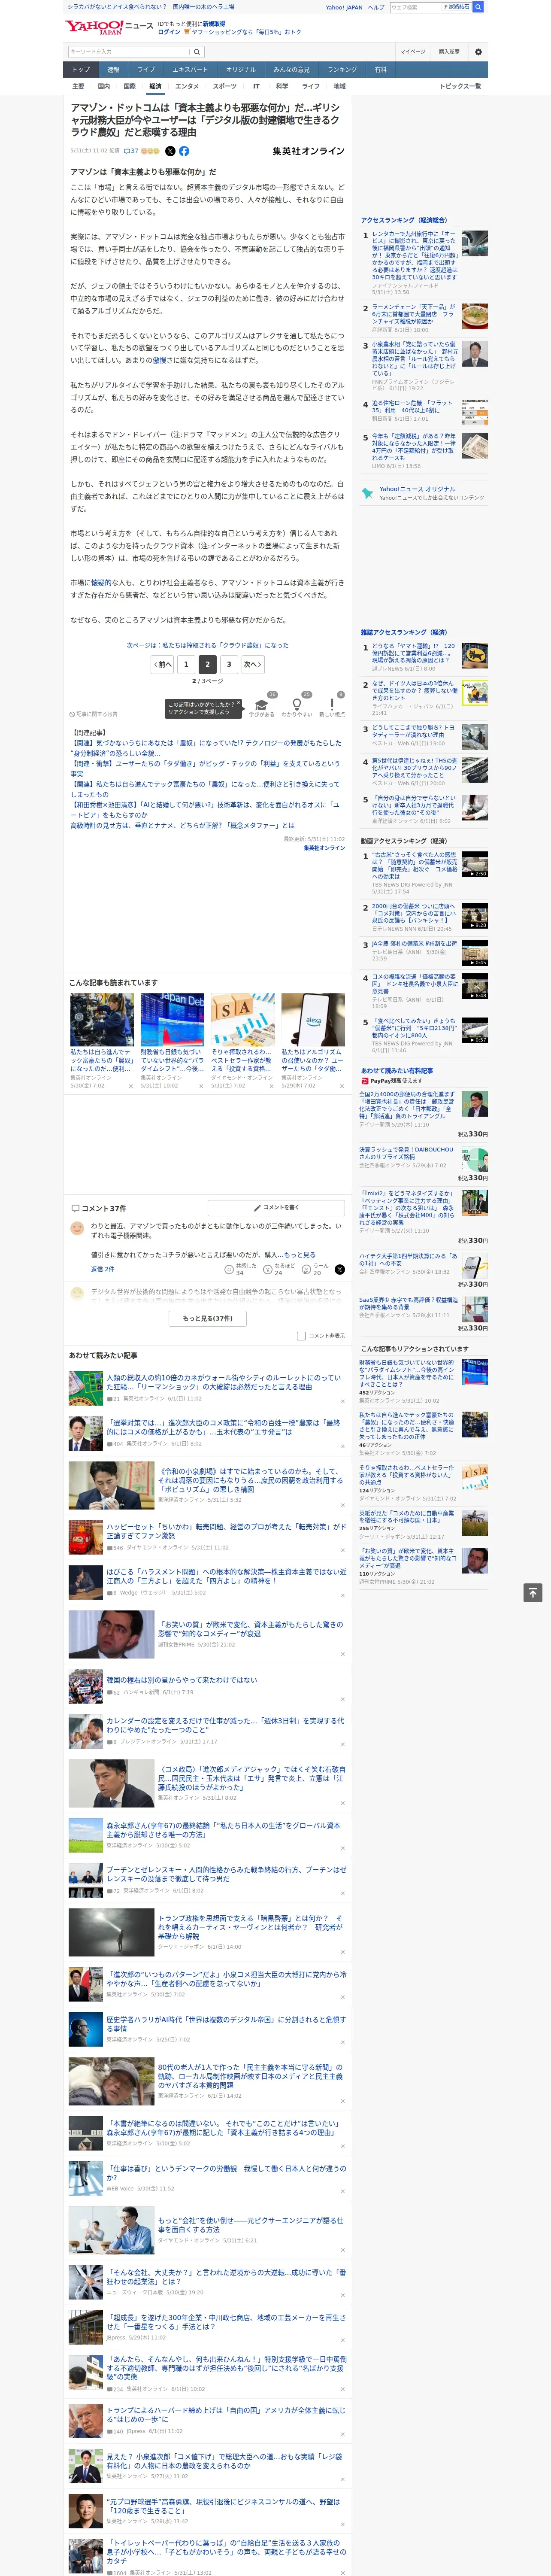Image resolution: width=551 pixels, height=2576 pixels.
Task: Open related link 高級時計の見せ方は、垂直とナナメ
Action: (182, 826)
